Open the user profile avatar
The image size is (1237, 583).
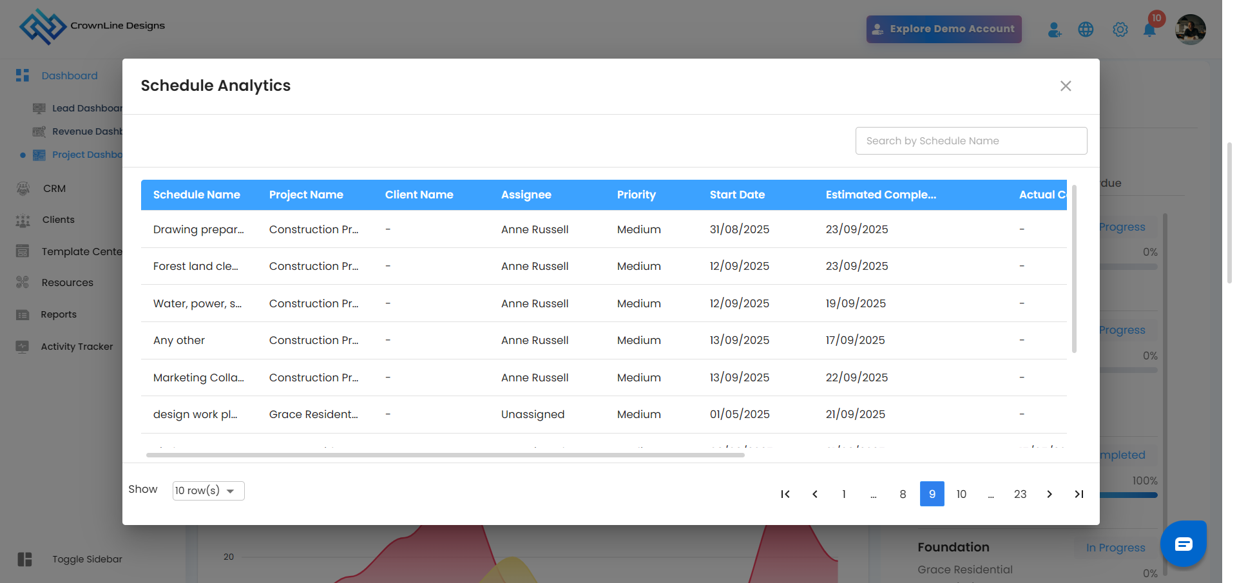1191,30
